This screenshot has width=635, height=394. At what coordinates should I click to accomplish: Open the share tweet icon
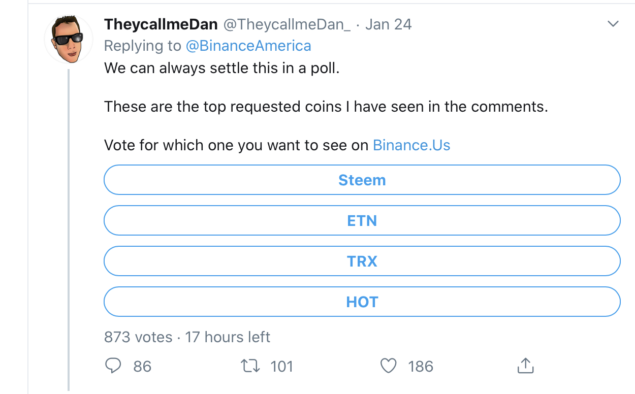click(525, 366)
